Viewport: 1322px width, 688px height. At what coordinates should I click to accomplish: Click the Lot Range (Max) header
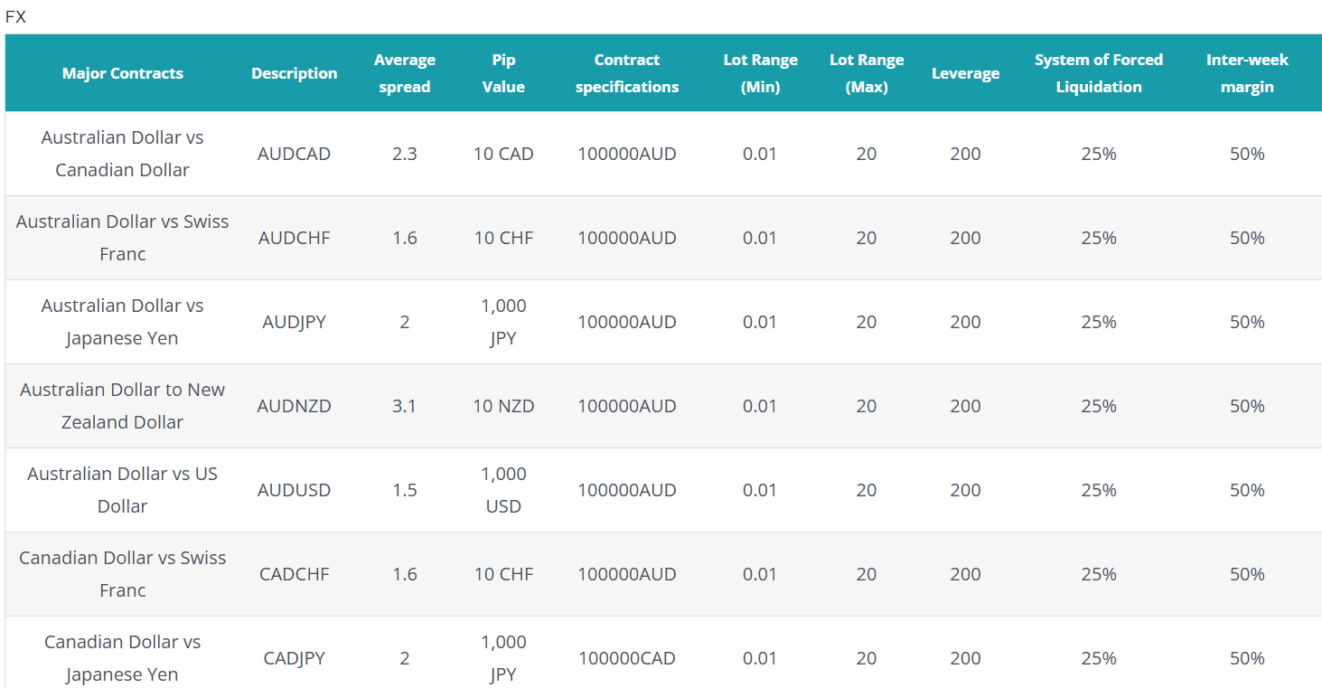click(x=866, y=73)
